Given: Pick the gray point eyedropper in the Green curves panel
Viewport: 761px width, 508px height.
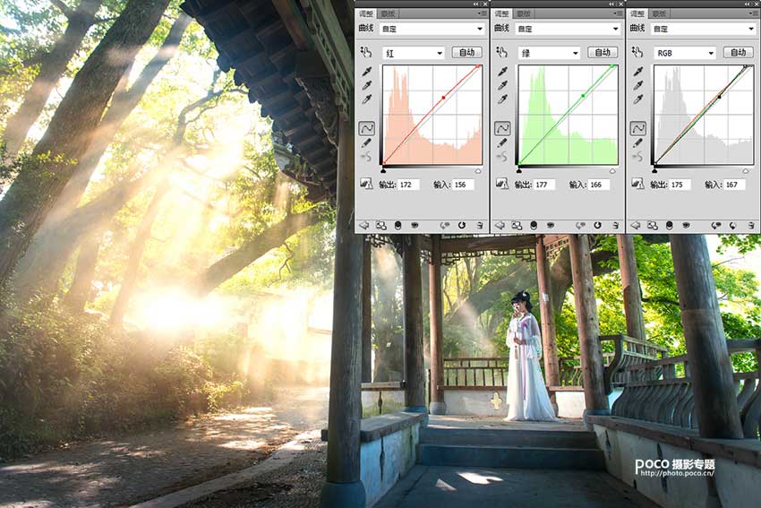Looking at the screenshot, I should point(503,85).
